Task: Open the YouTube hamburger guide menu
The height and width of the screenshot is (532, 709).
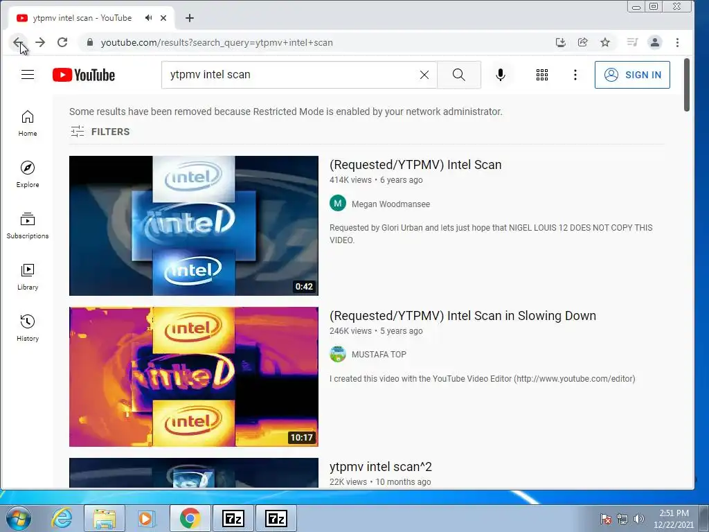Action: click(x=28, y=75)
